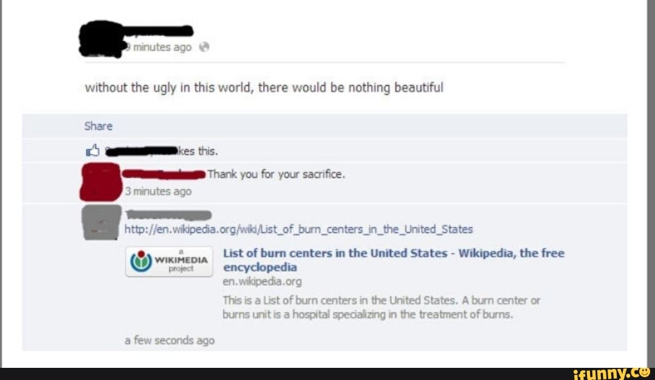
Task: Click the 'Thank you for your sacrifice' comment
Action: coord(276,174)
